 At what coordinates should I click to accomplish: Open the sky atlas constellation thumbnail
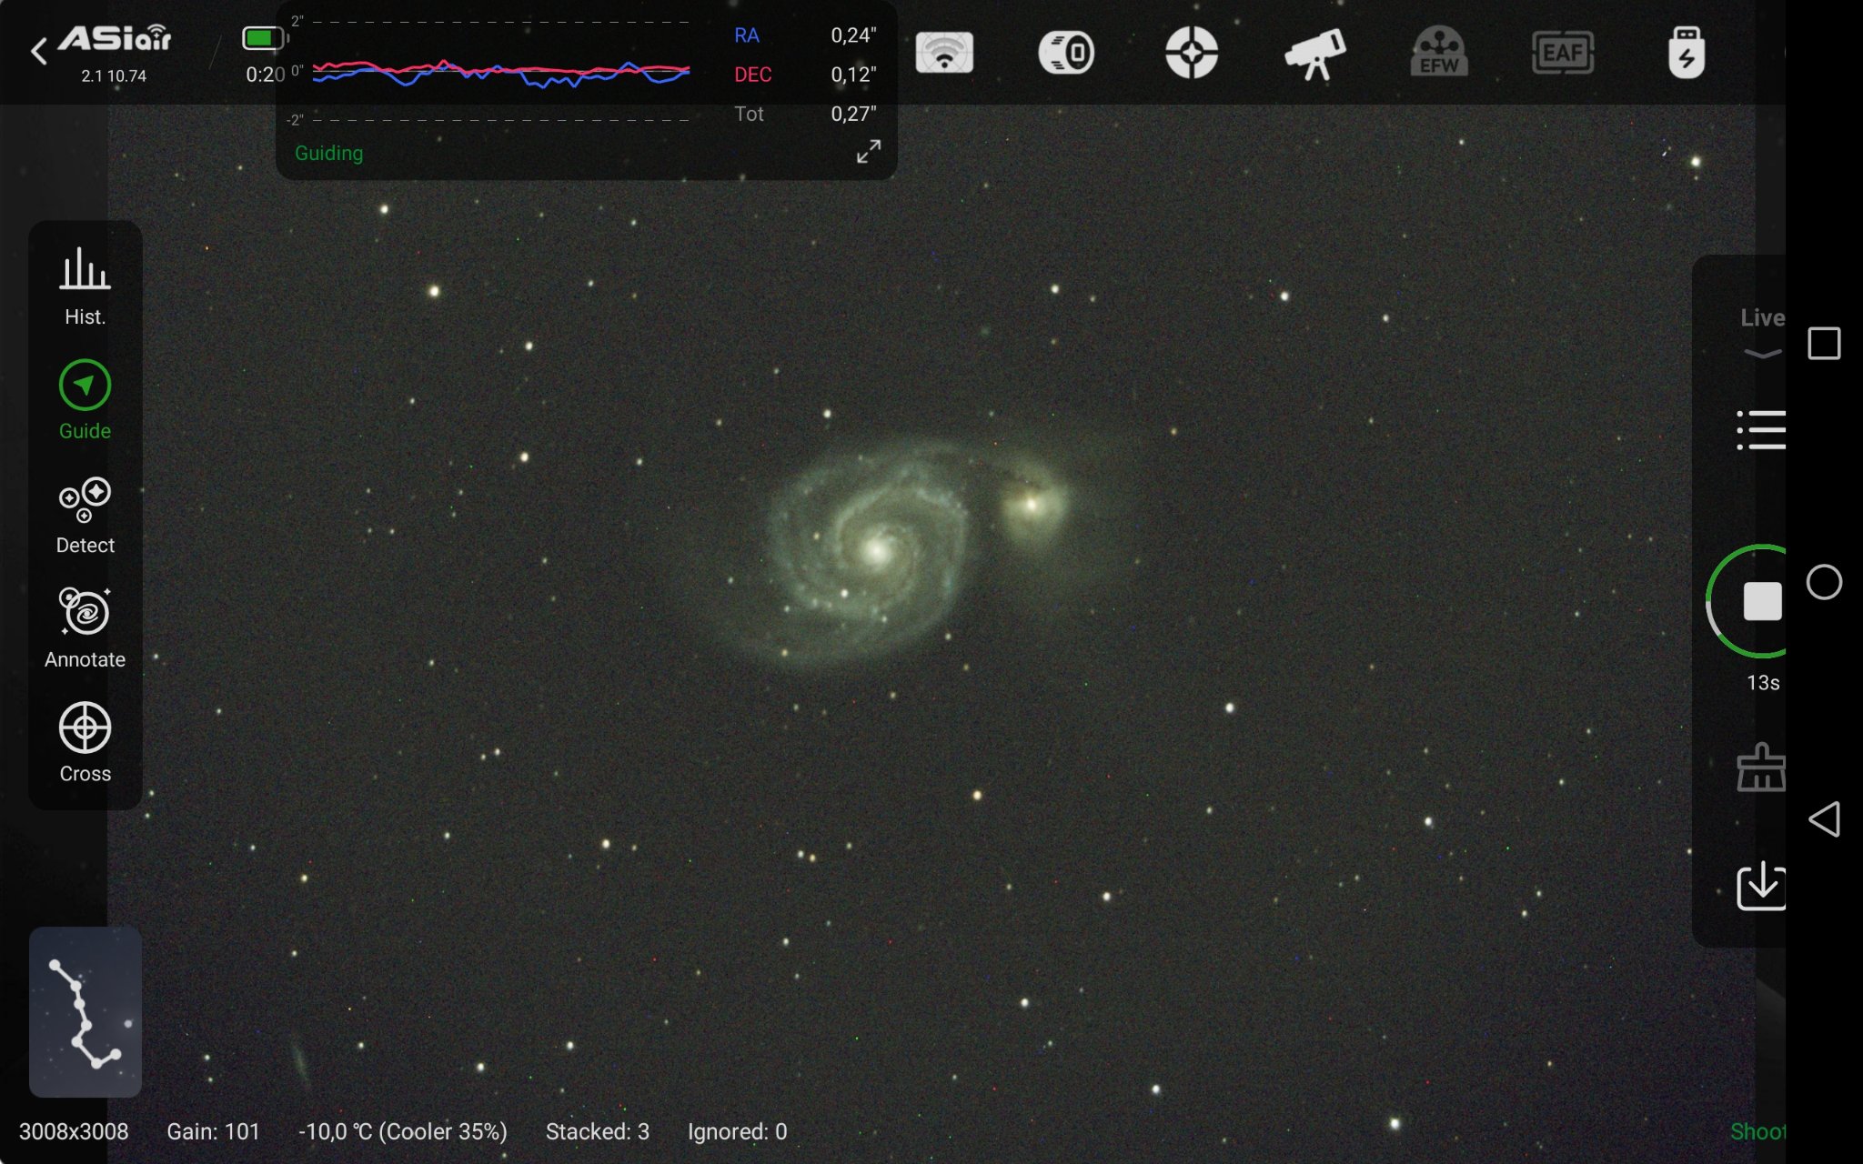pyautogui.click(x=85, y=1011)
